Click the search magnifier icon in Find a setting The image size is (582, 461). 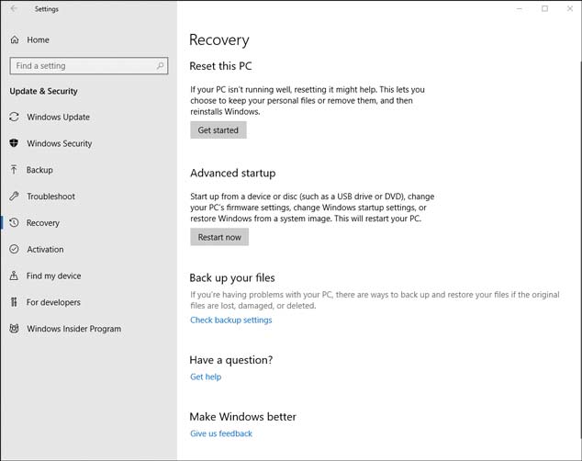point(160,66)
